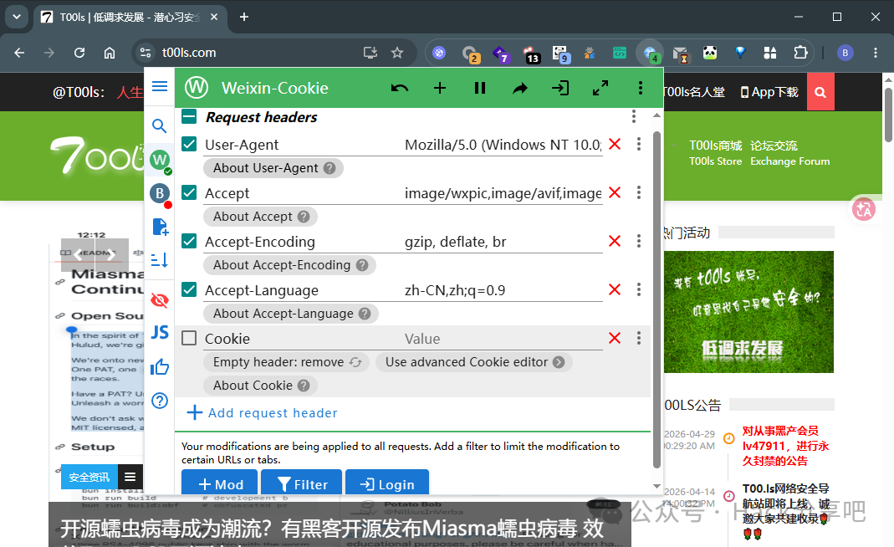Open 论坛交流 Exchange Forum link
Screen dimensions: 894x547
(789, 153)
